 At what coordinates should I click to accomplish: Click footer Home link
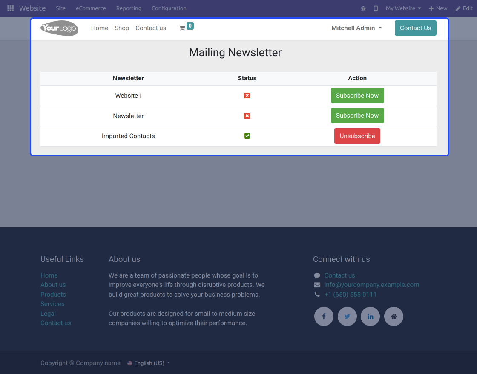(49, 275)
